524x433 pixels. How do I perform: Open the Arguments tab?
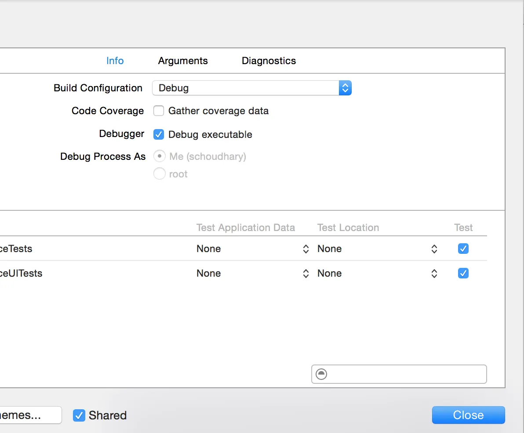(183, 61)
